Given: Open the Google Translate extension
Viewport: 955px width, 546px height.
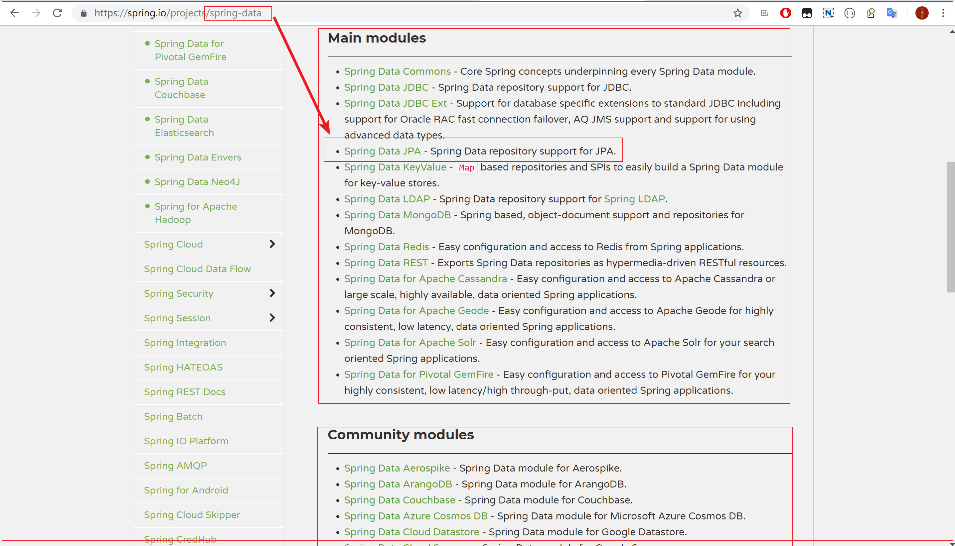Looking at the screenshot, I should click(892, 13).
